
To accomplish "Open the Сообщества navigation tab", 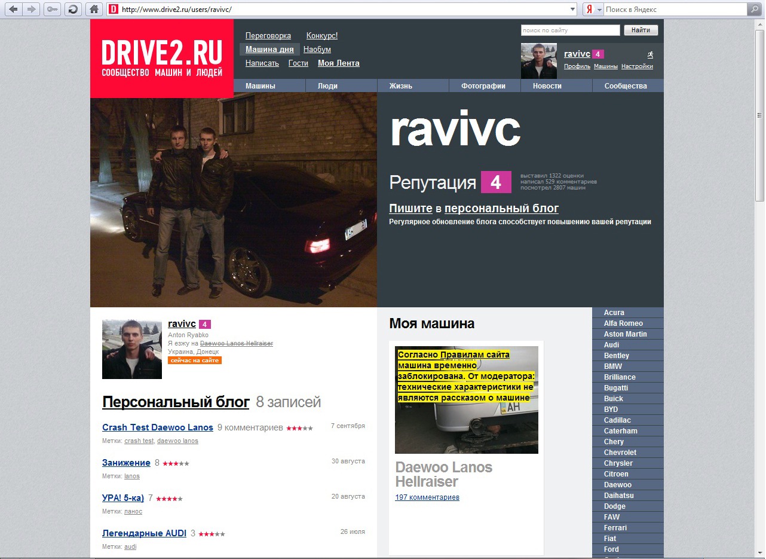I will click(626, 86).
